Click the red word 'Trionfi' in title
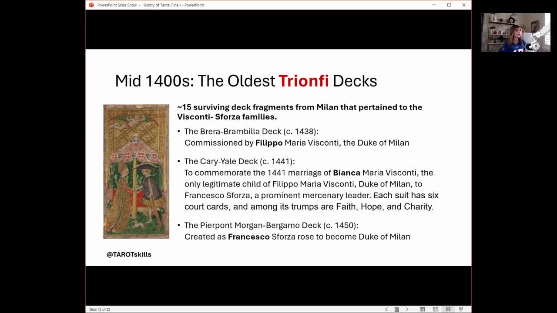The height and width of the screenshot is (313, 557). pyautogui.click(x=304, y=81)
